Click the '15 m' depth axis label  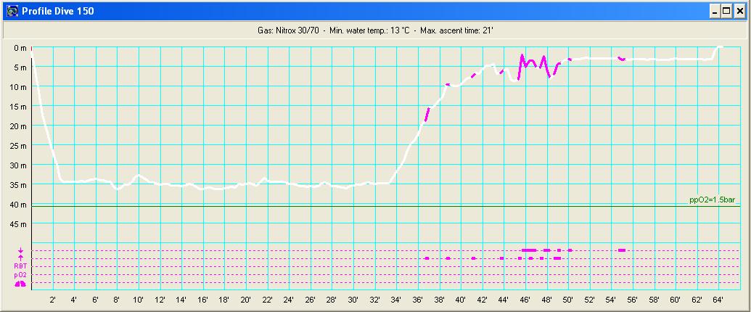click(x=20, y=107)
